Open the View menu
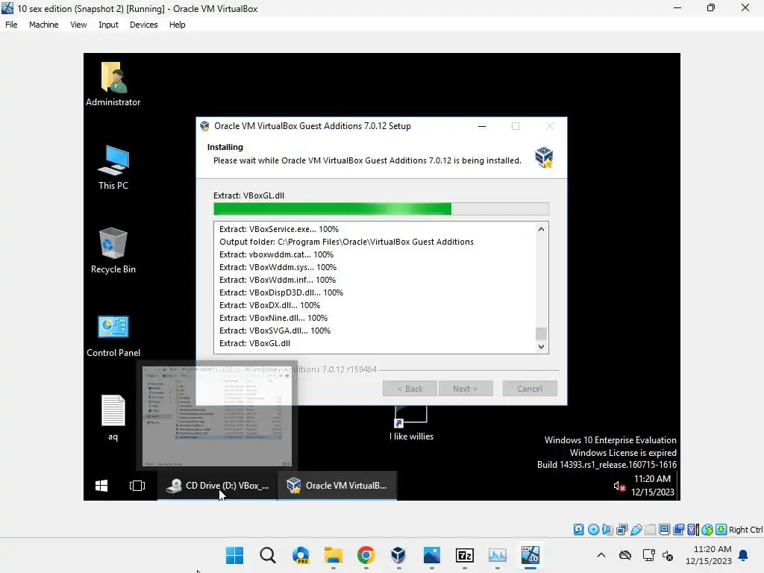The width and height of the screenshot is (764, 573). click(x=78, y=25)
